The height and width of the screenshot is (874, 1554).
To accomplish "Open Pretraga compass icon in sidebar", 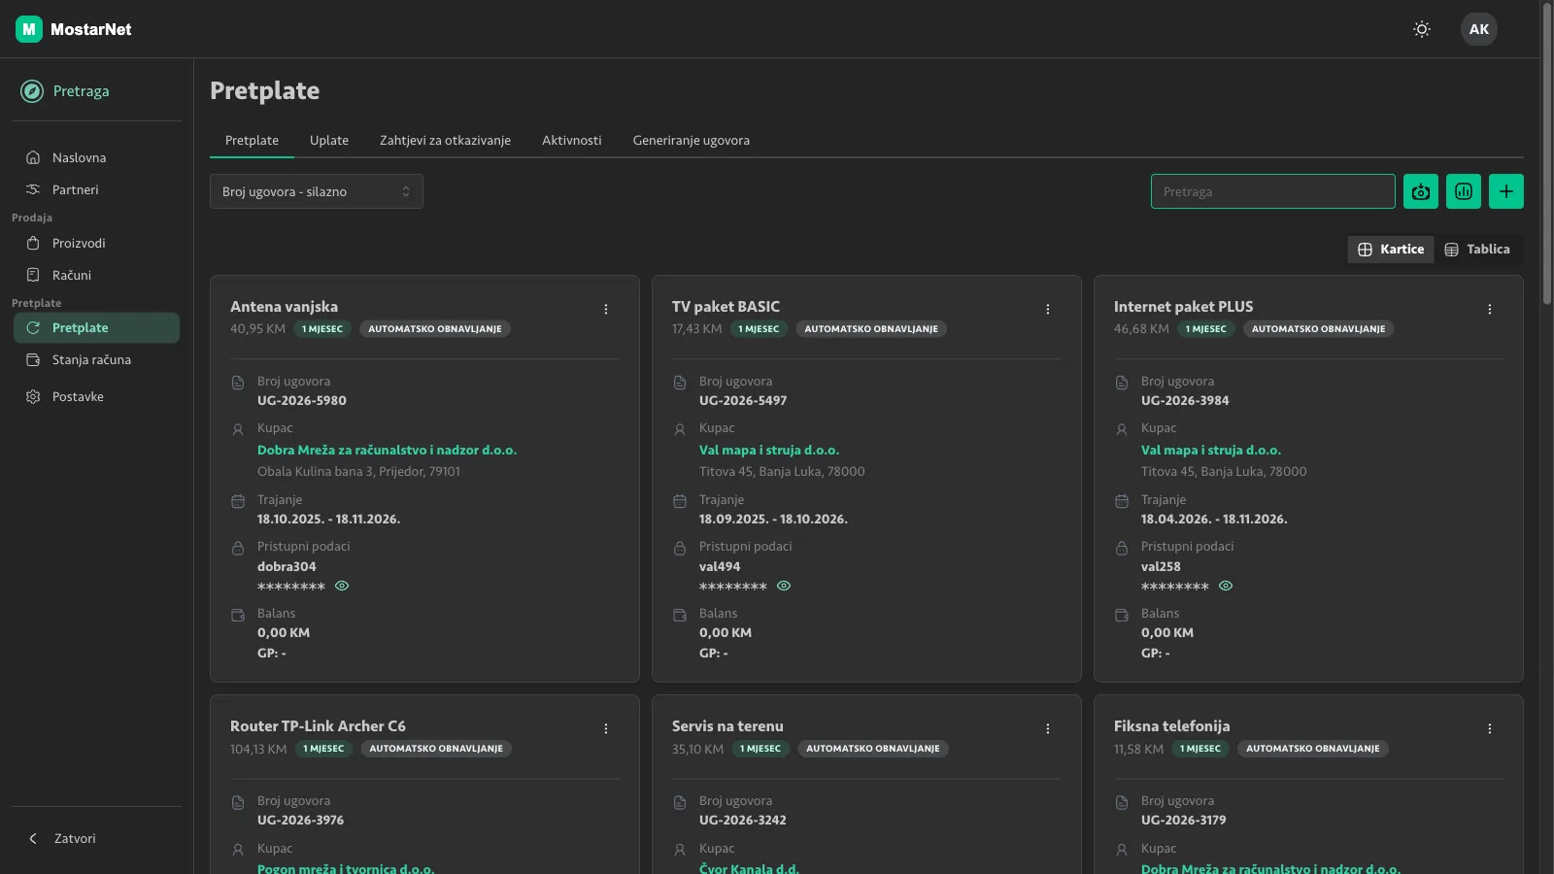I will tap(32, 91).
